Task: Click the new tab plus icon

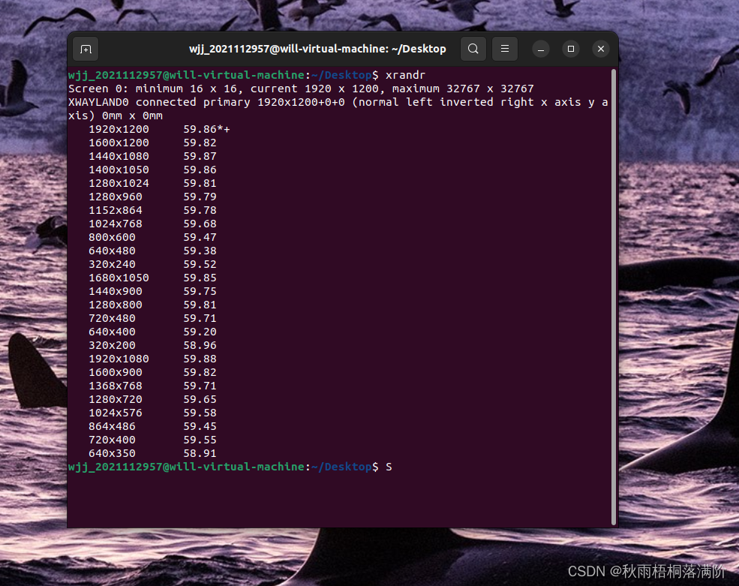Action: click(x=85, y=48)
